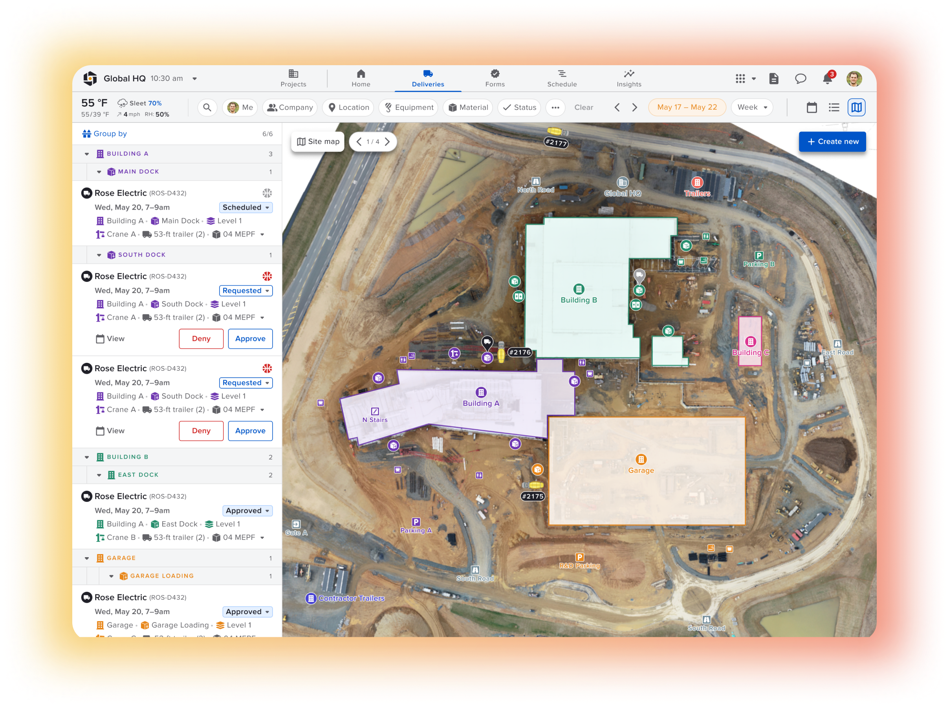Image resolution: width=949 pixels, height=706 pixels.
Task: Toggle the Company filter chip
Action: pyautogui.click(x=290, y=108)
